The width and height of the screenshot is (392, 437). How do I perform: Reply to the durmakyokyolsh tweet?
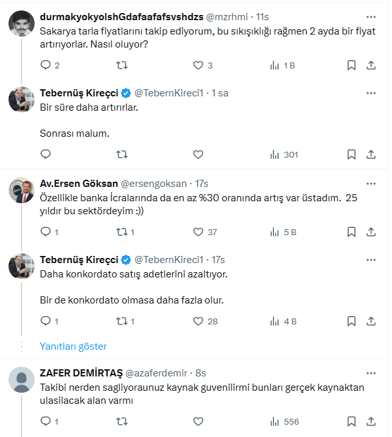(x=46, y=65)
